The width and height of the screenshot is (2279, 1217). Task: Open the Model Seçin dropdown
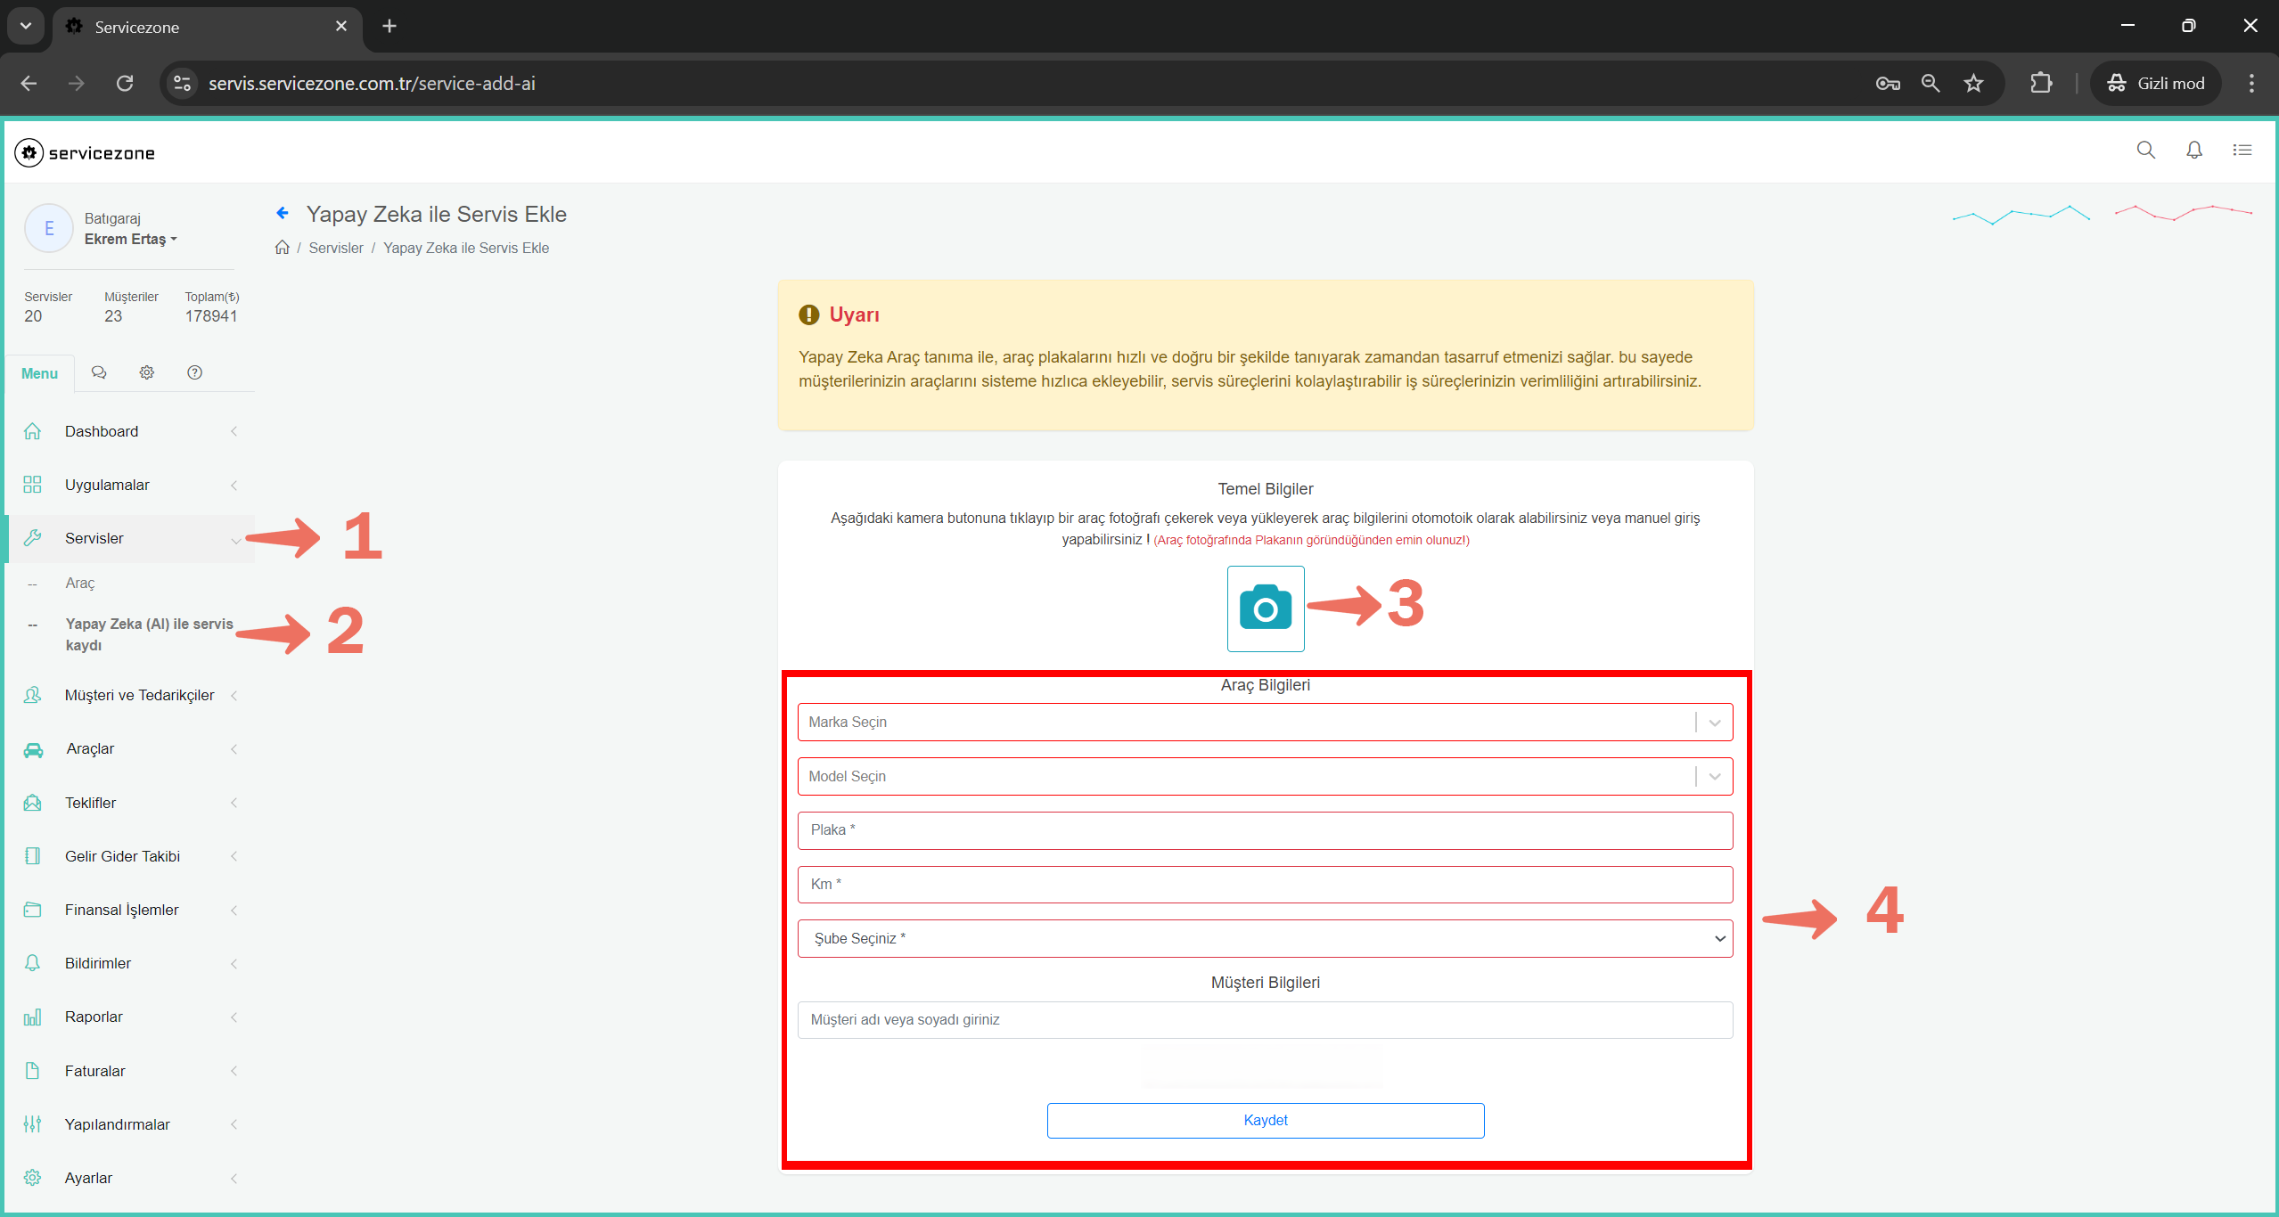pos(1264,776)
